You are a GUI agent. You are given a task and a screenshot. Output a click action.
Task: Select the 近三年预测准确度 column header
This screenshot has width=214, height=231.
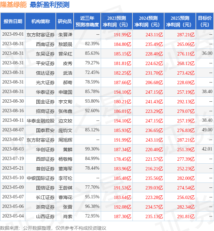pyautogui.click(x=87, y=21)
